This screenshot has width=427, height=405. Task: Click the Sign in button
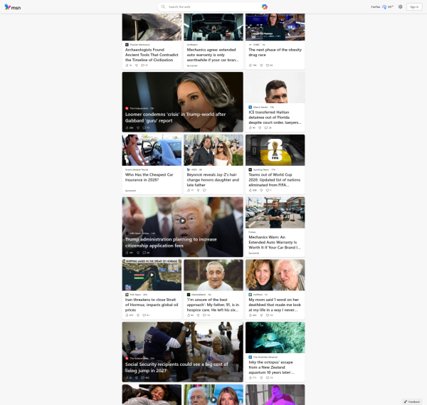[x=414, y=7]
